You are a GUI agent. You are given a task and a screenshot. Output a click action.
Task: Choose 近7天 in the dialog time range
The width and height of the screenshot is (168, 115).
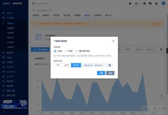(x=66, y=65)
